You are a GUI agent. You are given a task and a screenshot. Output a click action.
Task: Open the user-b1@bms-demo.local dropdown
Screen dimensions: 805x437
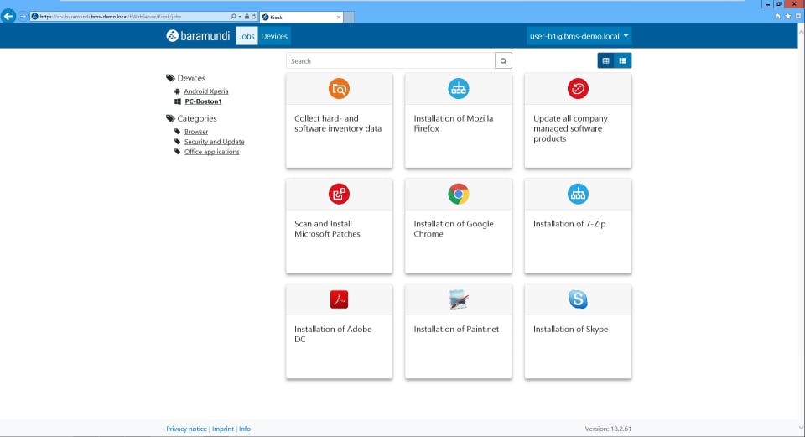(579, 36)
